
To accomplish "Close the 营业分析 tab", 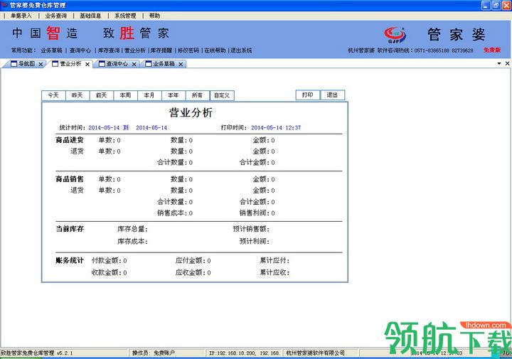I will tap(87, 64).
